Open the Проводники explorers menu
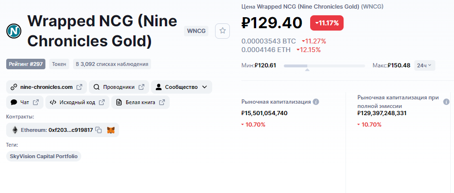This screenshot has width=454, height=193. [x=119, y=87]
